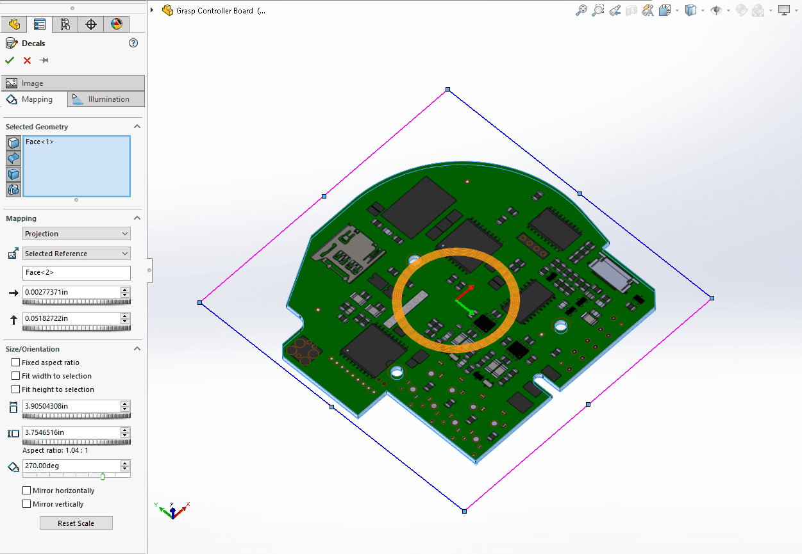Click the View Orientation cube icon

[665, 10]
